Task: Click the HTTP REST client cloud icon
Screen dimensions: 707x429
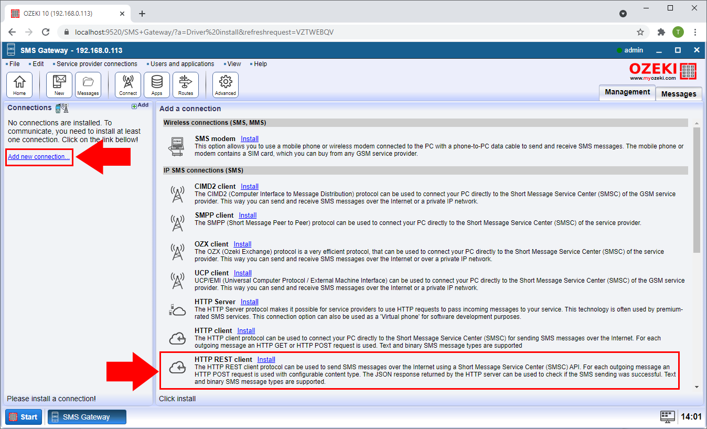Action: [x=178, y=368]
